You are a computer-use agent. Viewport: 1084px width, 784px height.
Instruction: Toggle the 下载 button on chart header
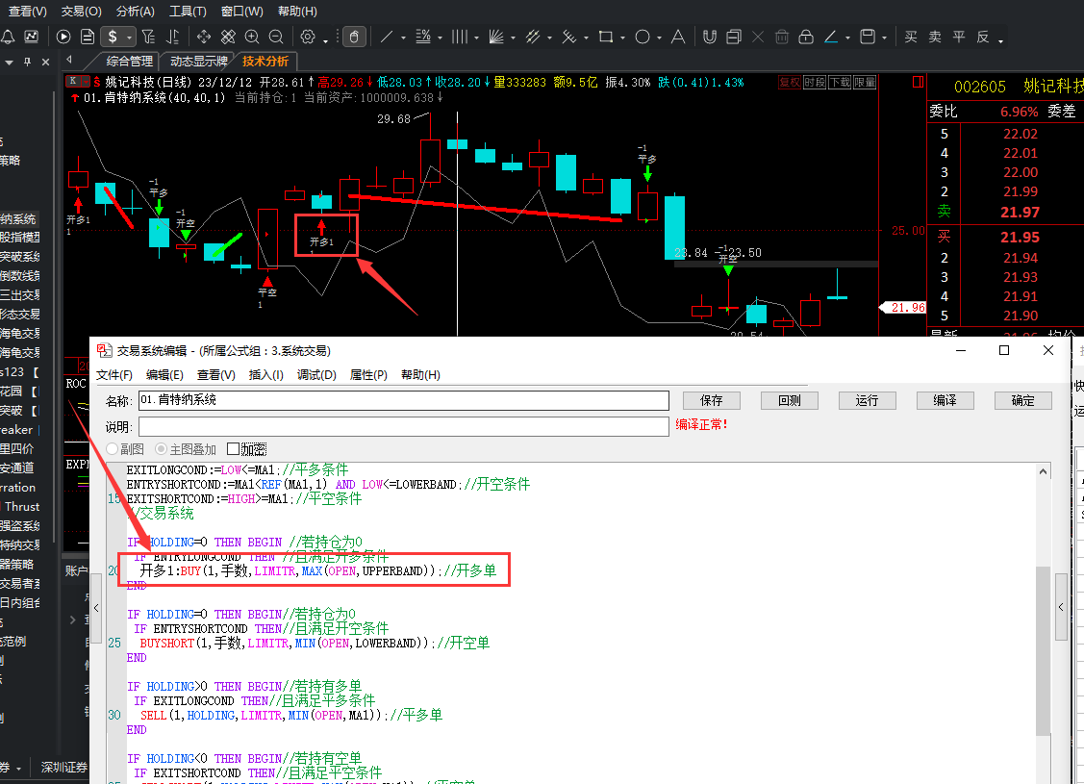coord(840,83)
